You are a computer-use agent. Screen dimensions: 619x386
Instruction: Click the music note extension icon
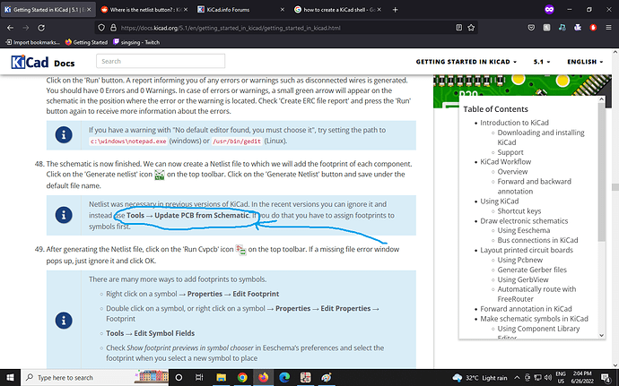[x=562, y=28]
